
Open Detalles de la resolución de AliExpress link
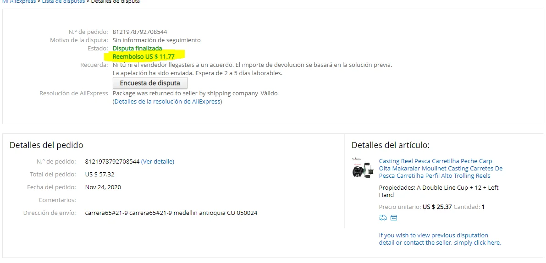(167, 102)
